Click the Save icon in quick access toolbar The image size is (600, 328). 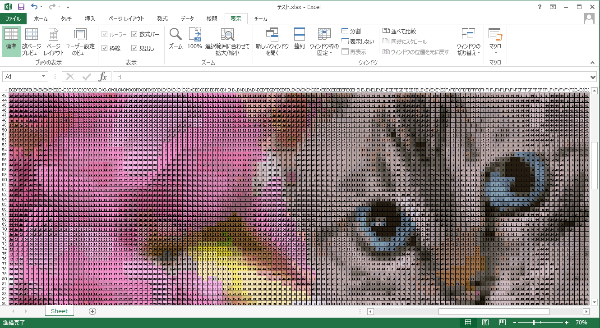click(21, 7)
